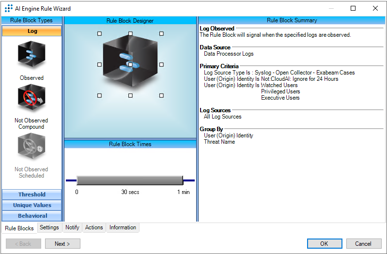Expand the Threshold rule block category

point(32,194)
